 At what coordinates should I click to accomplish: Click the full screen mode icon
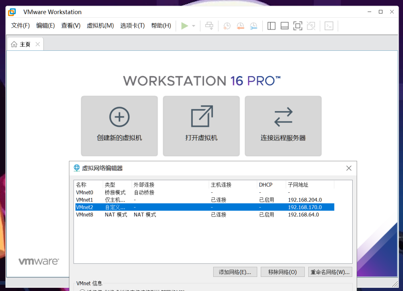(298, 26)
